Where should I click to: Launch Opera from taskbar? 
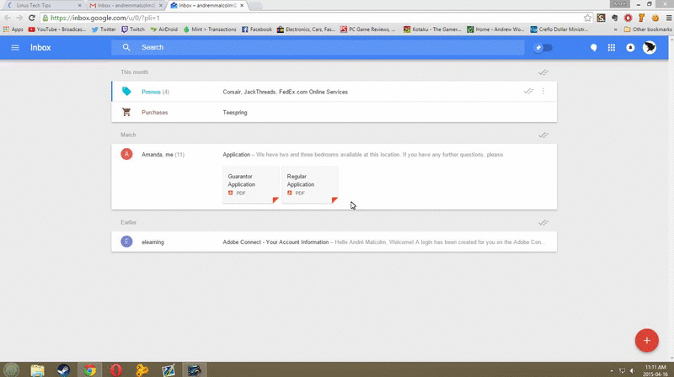point(115,369)
